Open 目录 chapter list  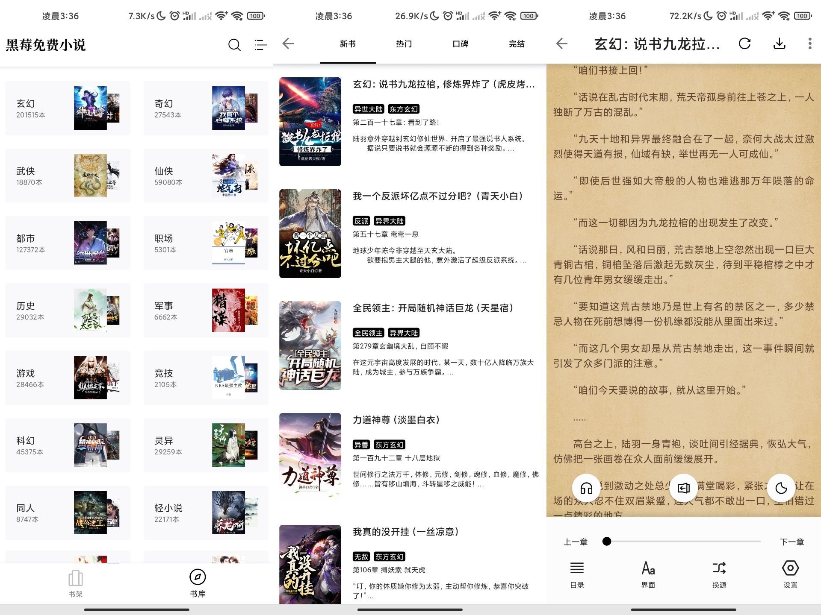coord(577,575)
